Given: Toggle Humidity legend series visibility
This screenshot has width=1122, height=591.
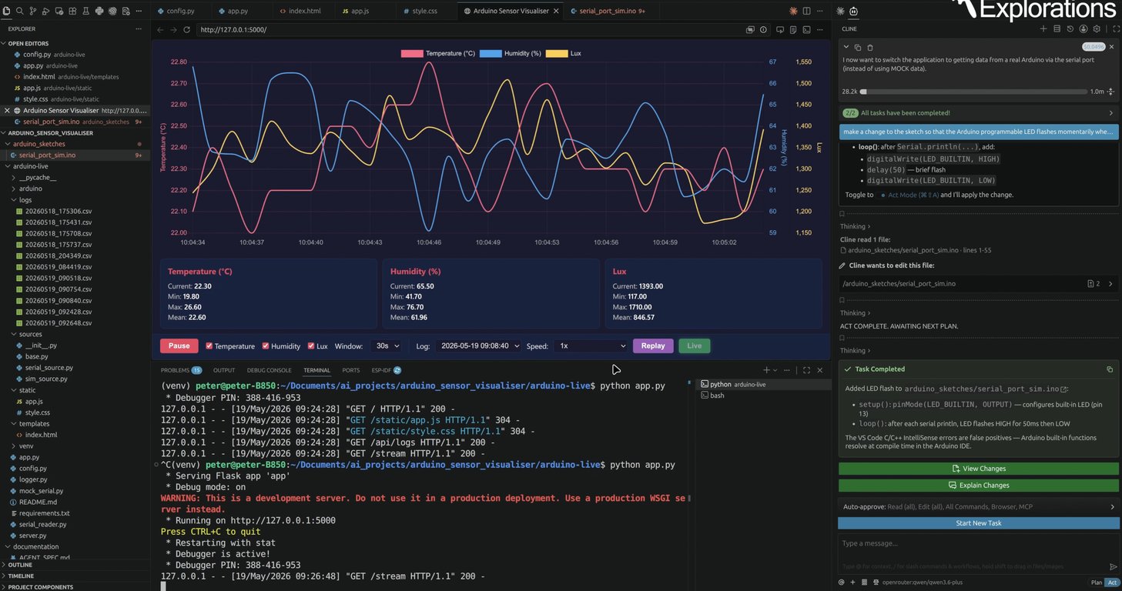Looking at the screenshot, I should pos(510,53).
